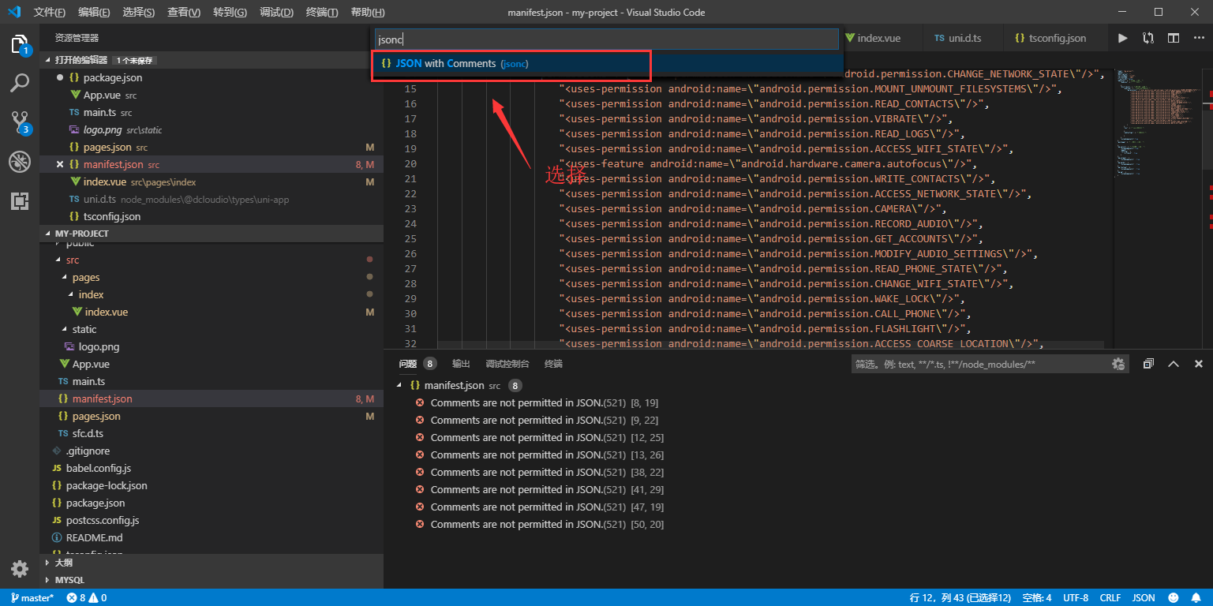This screenshot has height=606, width=1213.
Task: Click the open changes icon in editor toolbar
Action: (x=1148, y=38)
